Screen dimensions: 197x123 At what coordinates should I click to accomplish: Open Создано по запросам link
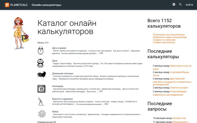pos(164,40)
